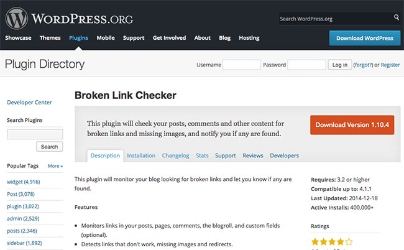Click Download Version 1.10.4 button
The image size is (404, 250).
(352, 125)
